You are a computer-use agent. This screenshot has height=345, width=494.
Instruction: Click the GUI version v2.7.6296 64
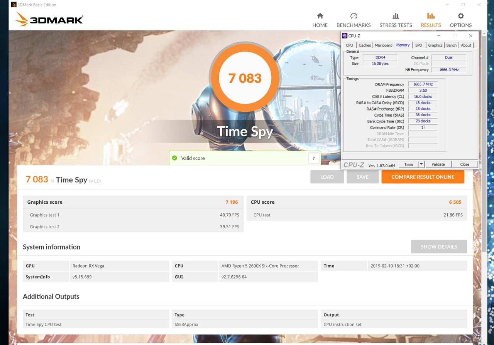tap(268, 277)
